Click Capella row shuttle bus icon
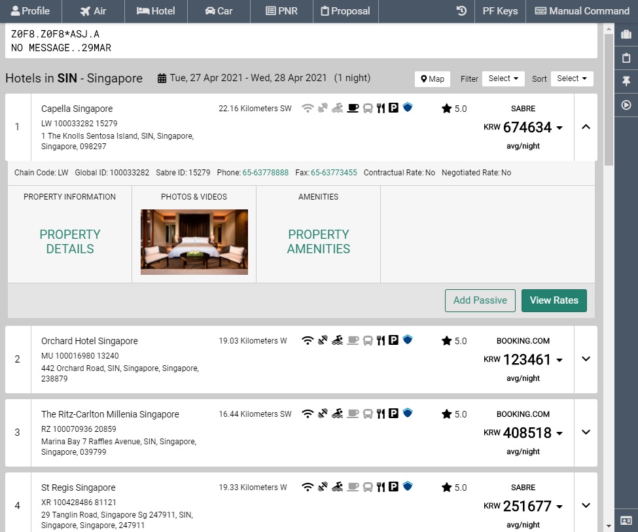638x532 pixels. pos(367,108)
